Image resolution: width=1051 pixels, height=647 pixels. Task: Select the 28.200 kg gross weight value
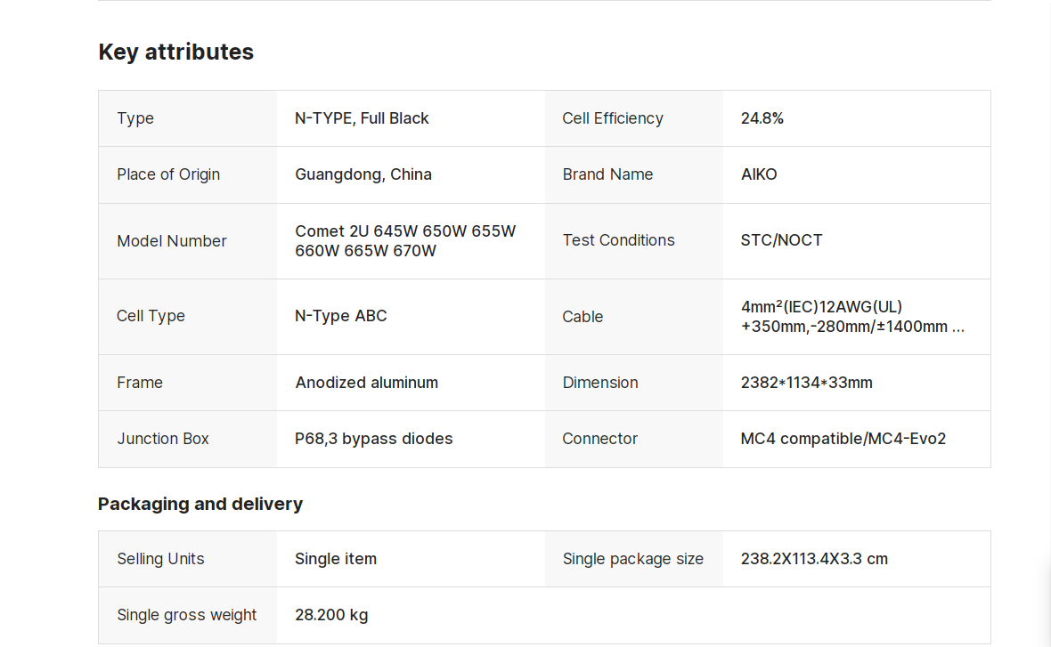click(x=331, y=615)
